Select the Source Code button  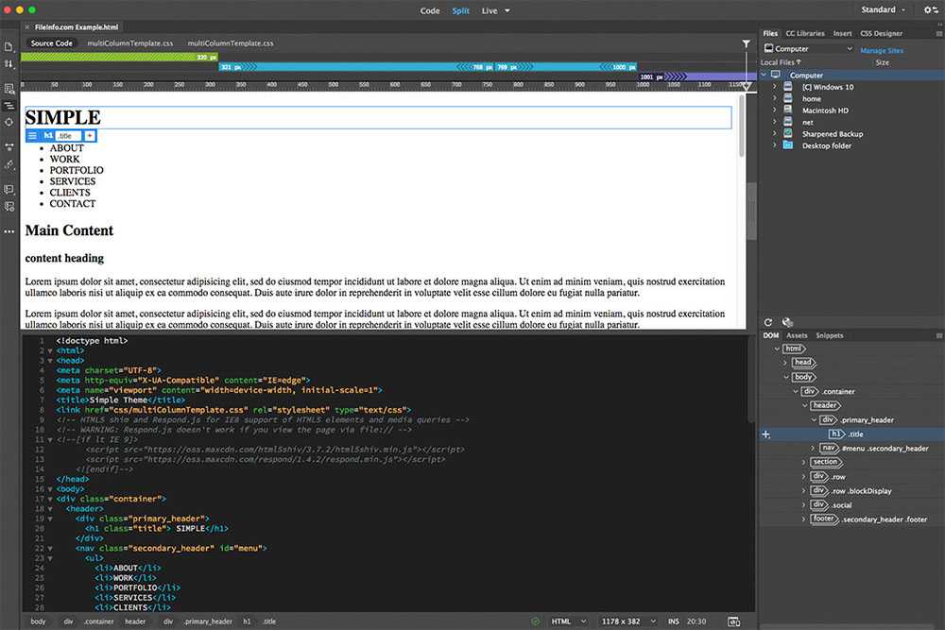point(51,43)
